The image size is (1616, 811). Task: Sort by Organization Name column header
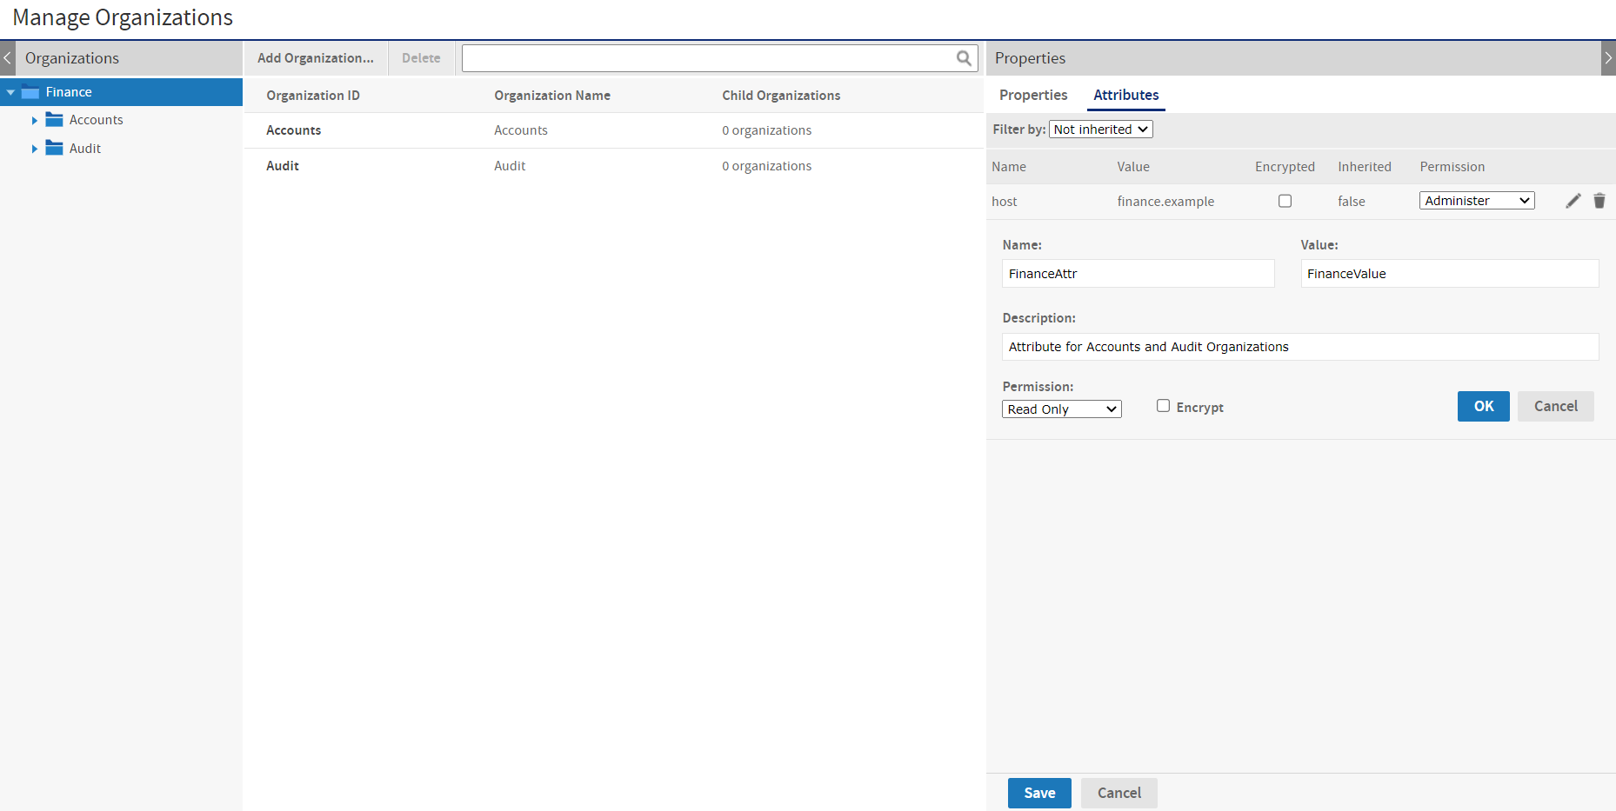tap(552, 96)
